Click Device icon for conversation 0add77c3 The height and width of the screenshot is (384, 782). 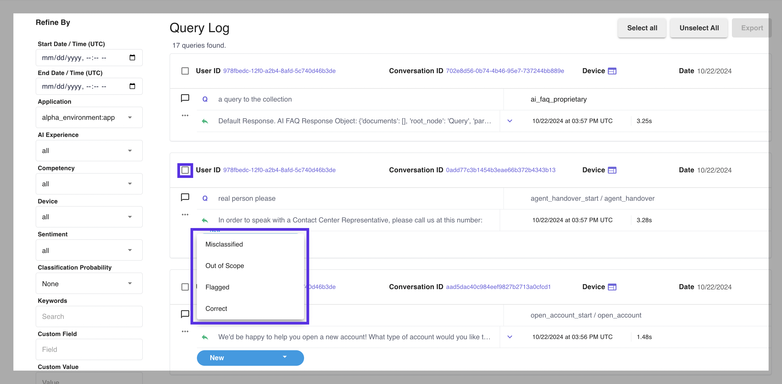tap(612, 170)
